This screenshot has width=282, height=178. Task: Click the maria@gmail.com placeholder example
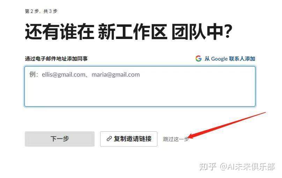(116, 75)
